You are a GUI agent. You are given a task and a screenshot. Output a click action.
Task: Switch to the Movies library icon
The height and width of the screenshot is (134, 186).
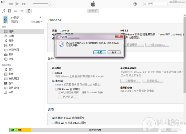(x=10, y=11)
